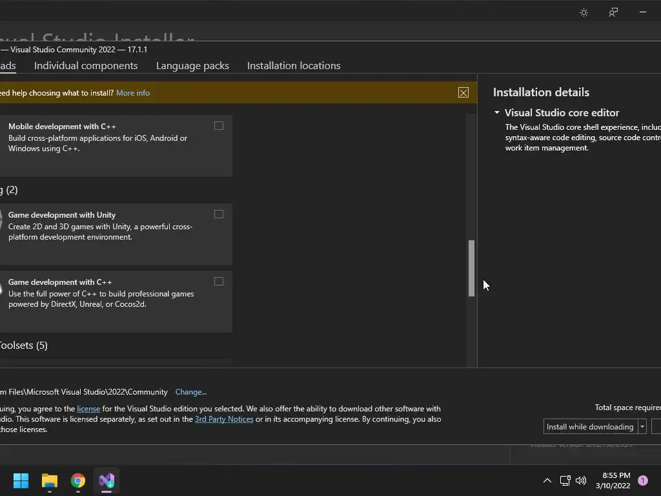Collapse Visual Studio core editor section
This screenshot has width=661, height=496.
pyautogui.click(x=497, y=112)
